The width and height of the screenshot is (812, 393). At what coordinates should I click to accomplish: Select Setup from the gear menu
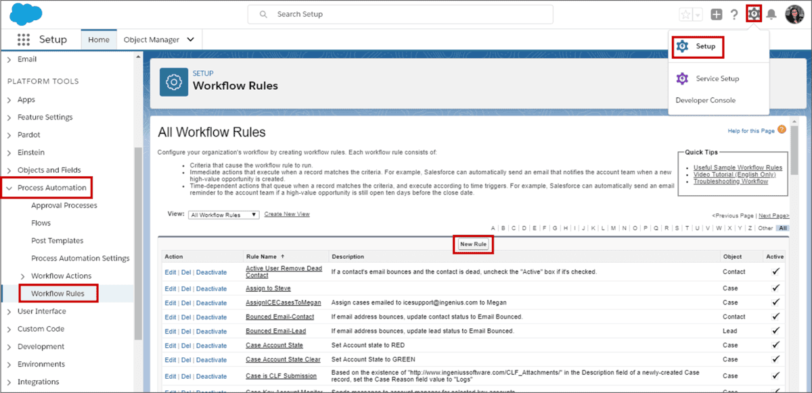(705, 47)
